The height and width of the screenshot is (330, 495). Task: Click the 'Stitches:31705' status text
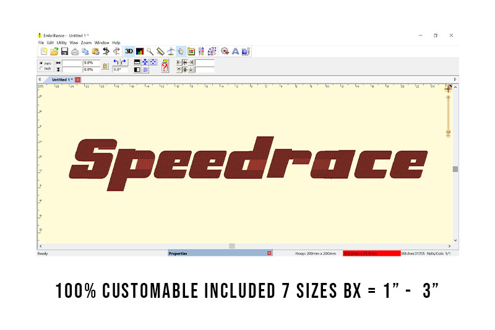413,253
